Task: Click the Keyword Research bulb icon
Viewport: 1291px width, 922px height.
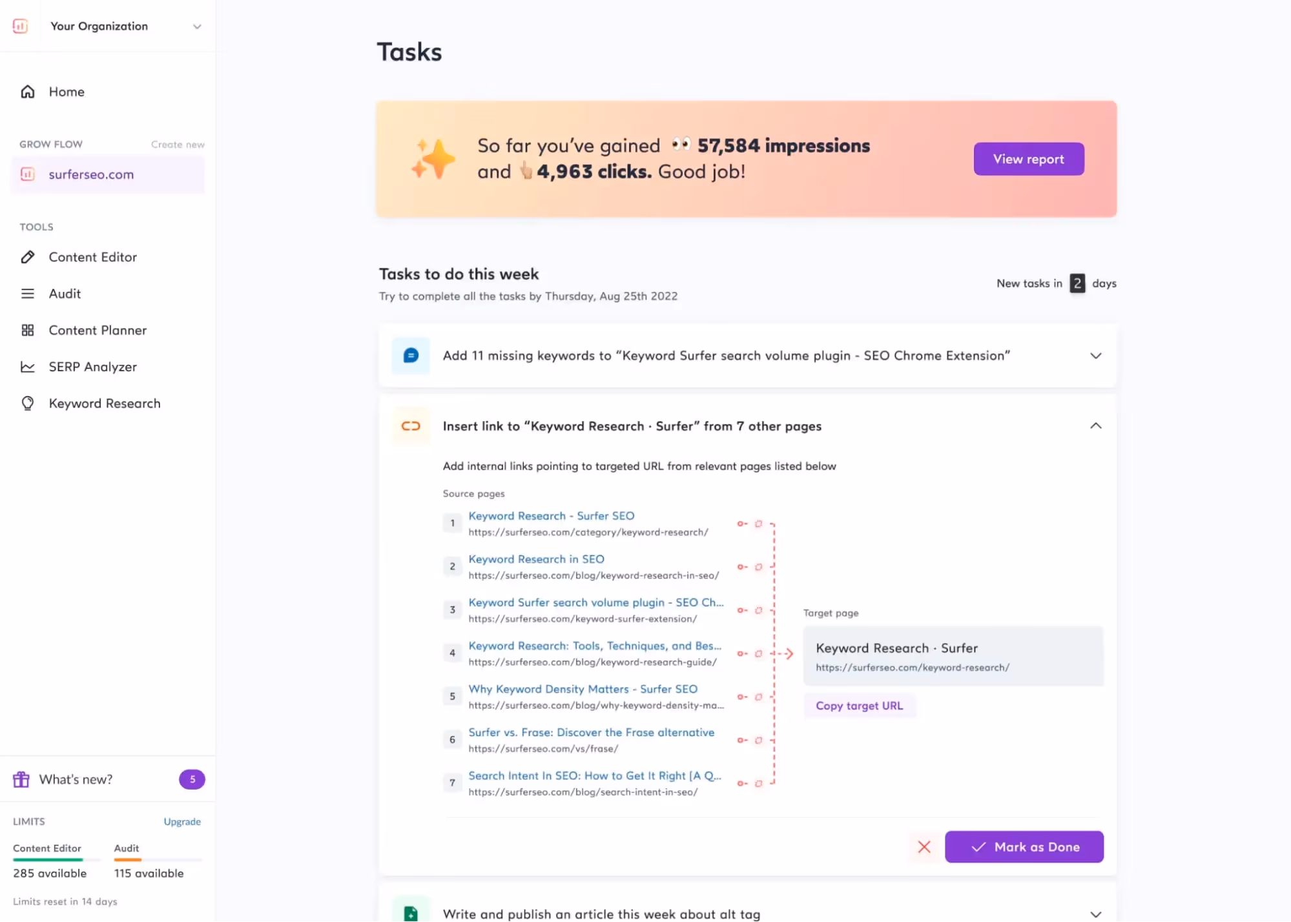Action: tap(28, 404)
